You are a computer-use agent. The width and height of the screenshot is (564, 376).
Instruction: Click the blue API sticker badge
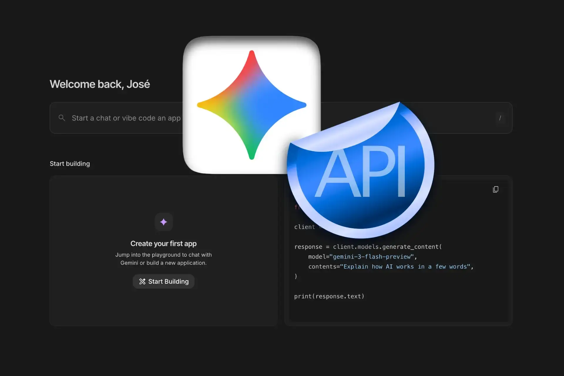[361, 170]
